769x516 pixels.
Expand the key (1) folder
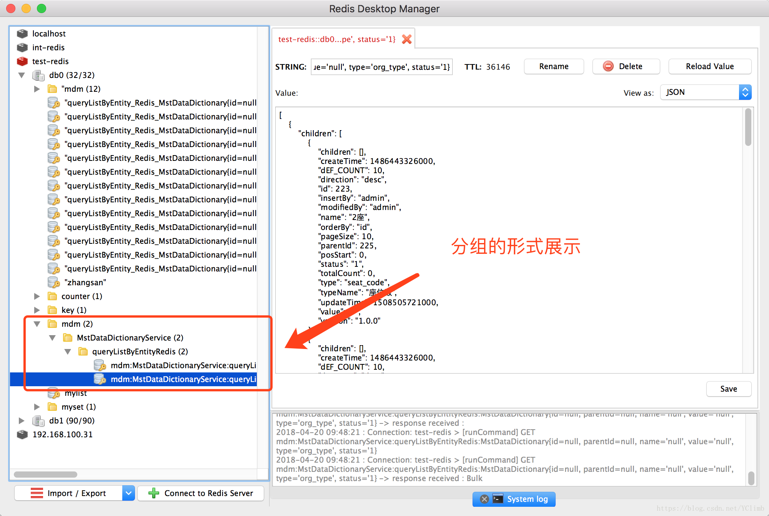coord(37,310)
